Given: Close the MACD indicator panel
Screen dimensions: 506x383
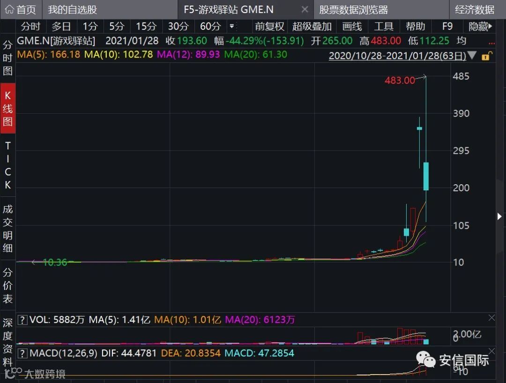Looking at the screenshot, I should click(x=491, y=351).
